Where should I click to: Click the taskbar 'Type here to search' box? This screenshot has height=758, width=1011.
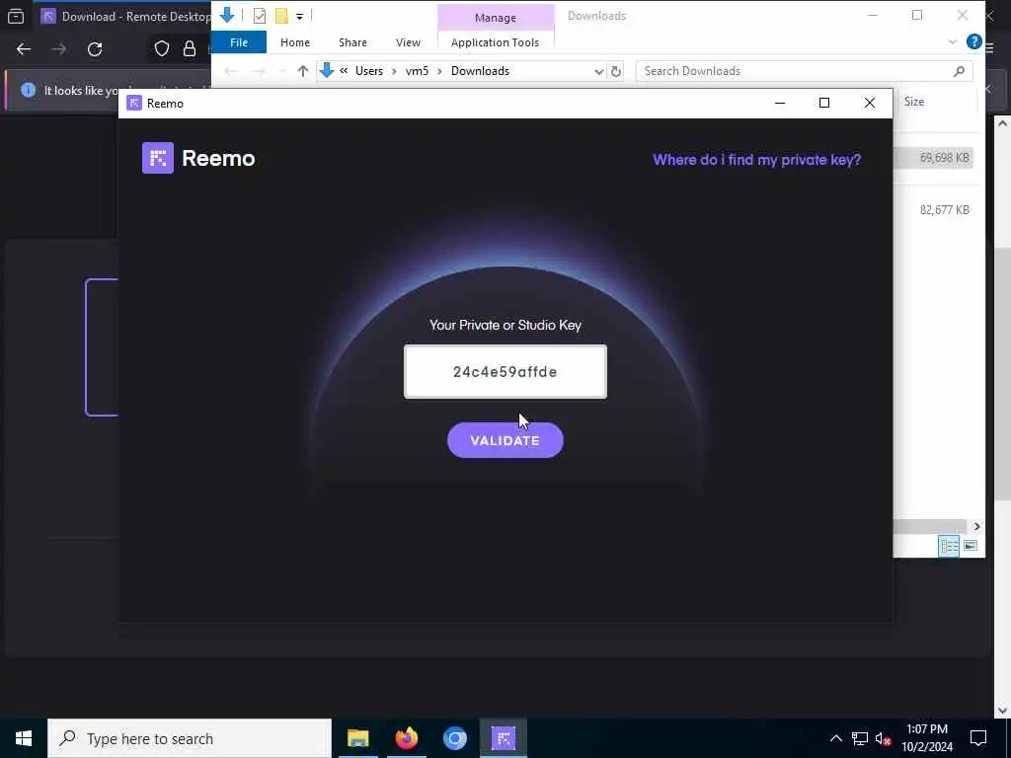click(x=190, y=738)
